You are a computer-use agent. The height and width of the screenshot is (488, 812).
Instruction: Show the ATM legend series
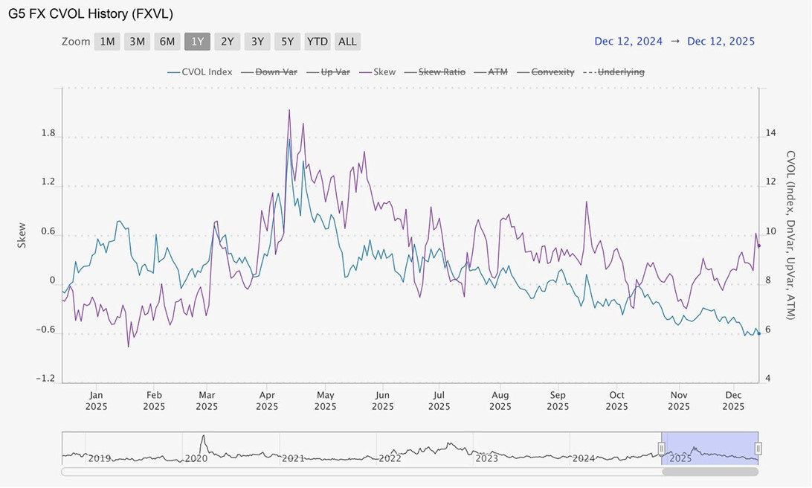click(x=491, y=72)
